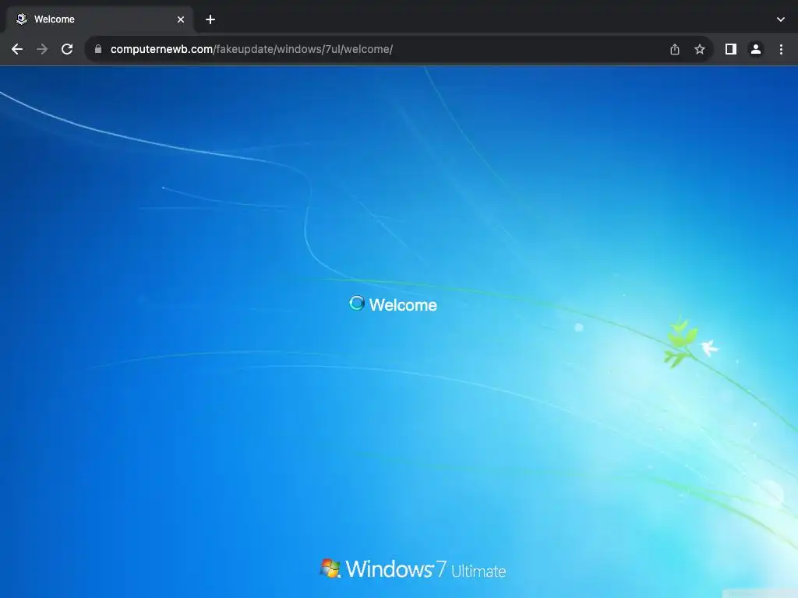This screenshot has height=598, width=798.
Task: Click the spinning loading circle
Action: (x=357, y=303)
